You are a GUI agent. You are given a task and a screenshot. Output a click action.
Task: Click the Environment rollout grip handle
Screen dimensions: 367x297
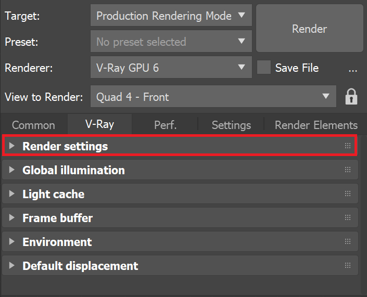click(x=348, y=241)
